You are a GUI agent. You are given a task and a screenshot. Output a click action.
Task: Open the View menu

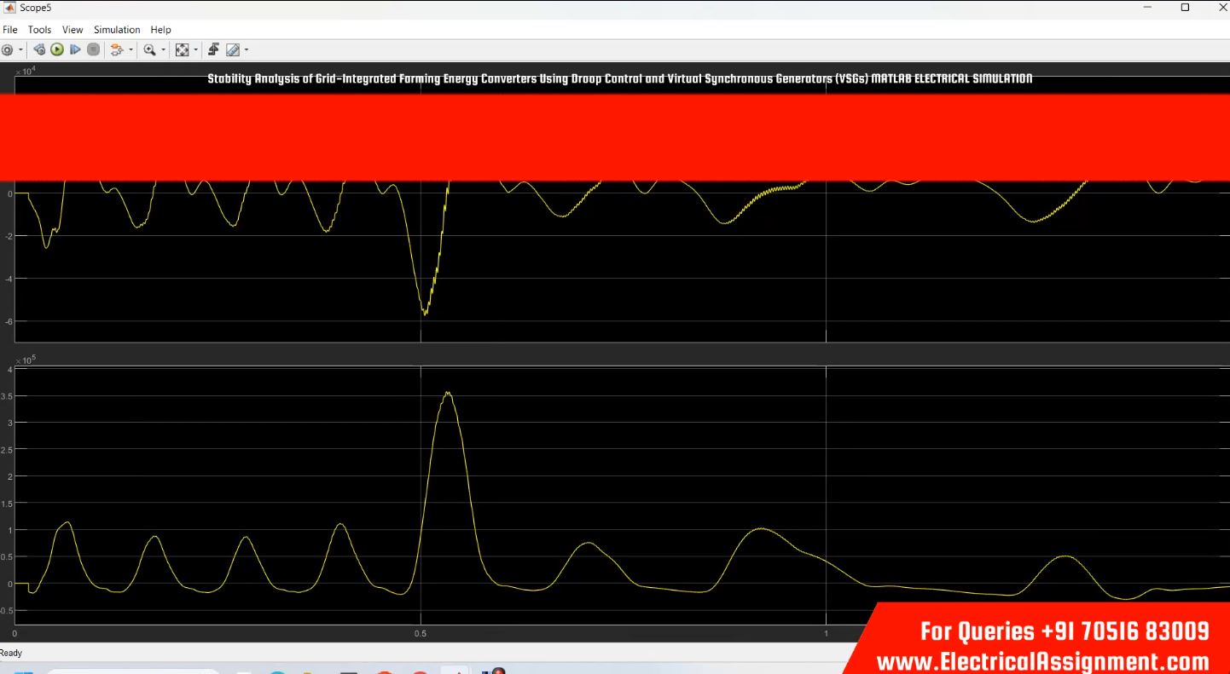point(73,30)
